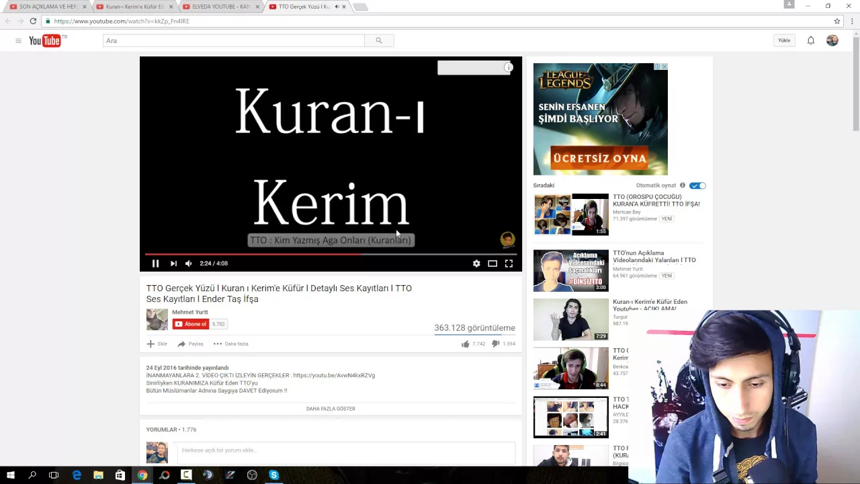Mute the video player volume
The height and width of the screenshot is (484, 860).
(189, 264)
